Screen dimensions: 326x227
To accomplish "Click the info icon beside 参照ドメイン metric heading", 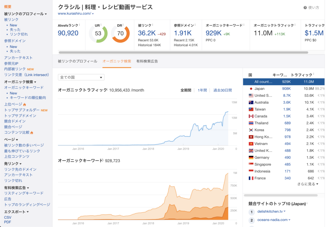I will (x=195, y=25).
